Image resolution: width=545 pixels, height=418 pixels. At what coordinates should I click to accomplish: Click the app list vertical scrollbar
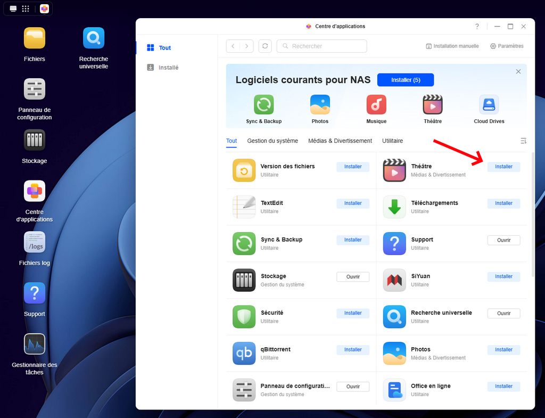[x=533, y=213]
